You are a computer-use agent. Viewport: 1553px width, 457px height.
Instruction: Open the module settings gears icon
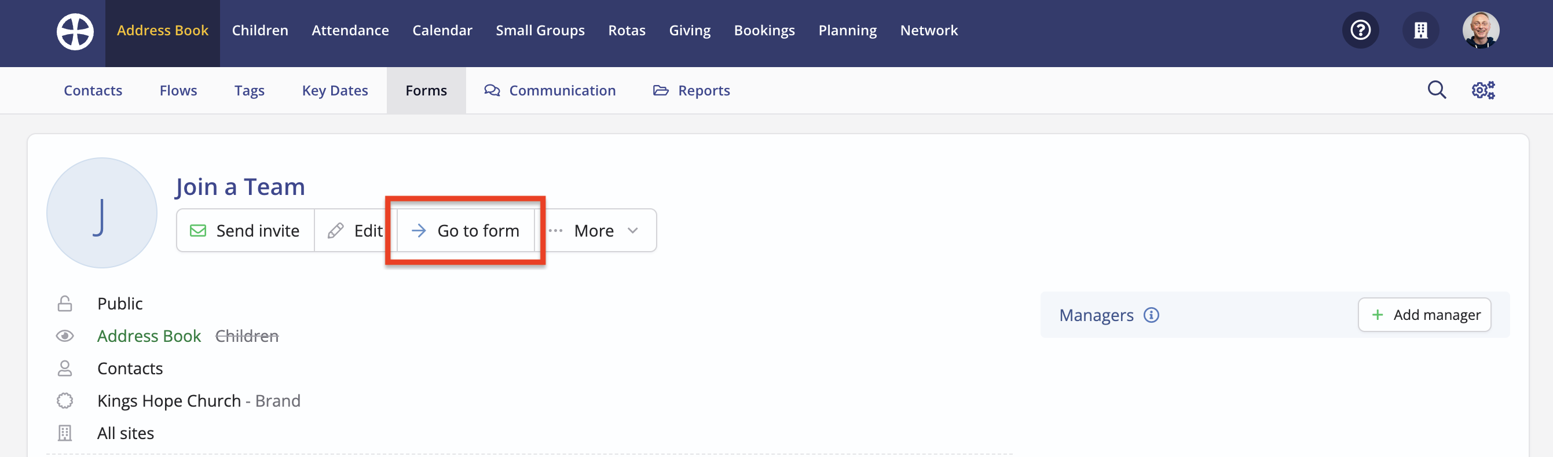pyautogui.click(x=1483, y=90)
